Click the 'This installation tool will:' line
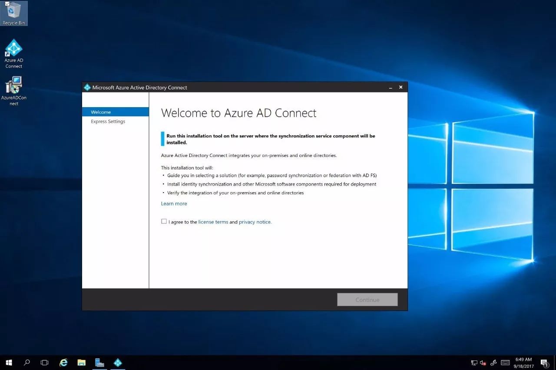 click(187, 167)
